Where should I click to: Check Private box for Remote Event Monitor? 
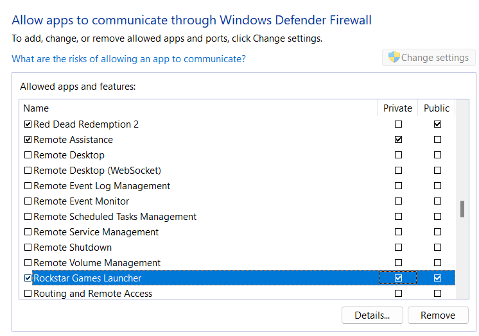pos(399,201)
